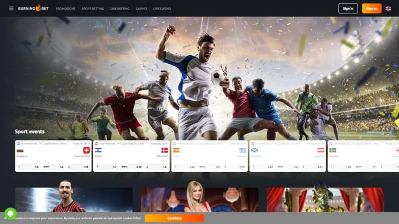Click the Switzerland flag icon

point(86,150)
